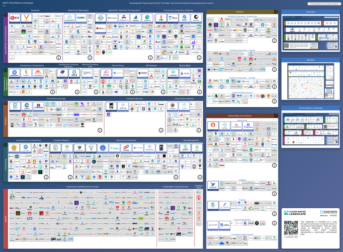Screen dimensions: 343x252
Task: Open the Thanos card under Monitoring
Action: [248, 126]
